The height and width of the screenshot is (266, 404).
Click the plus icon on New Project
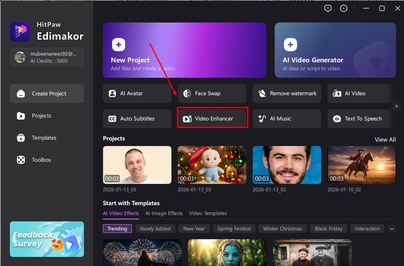point(119,45)
